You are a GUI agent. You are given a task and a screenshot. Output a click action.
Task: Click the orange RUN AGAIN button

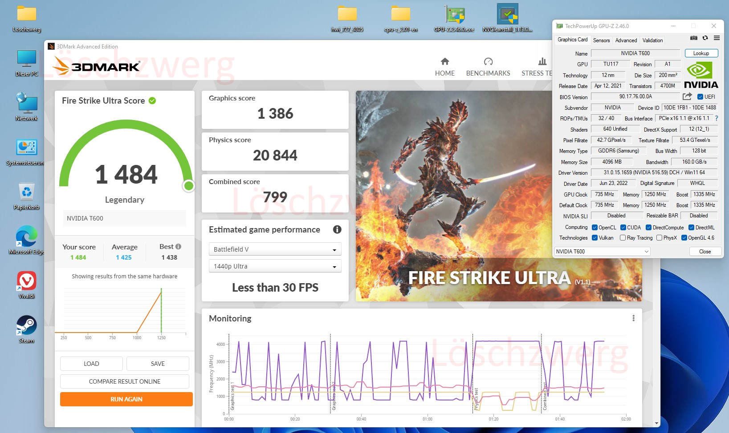click(126, 399)
